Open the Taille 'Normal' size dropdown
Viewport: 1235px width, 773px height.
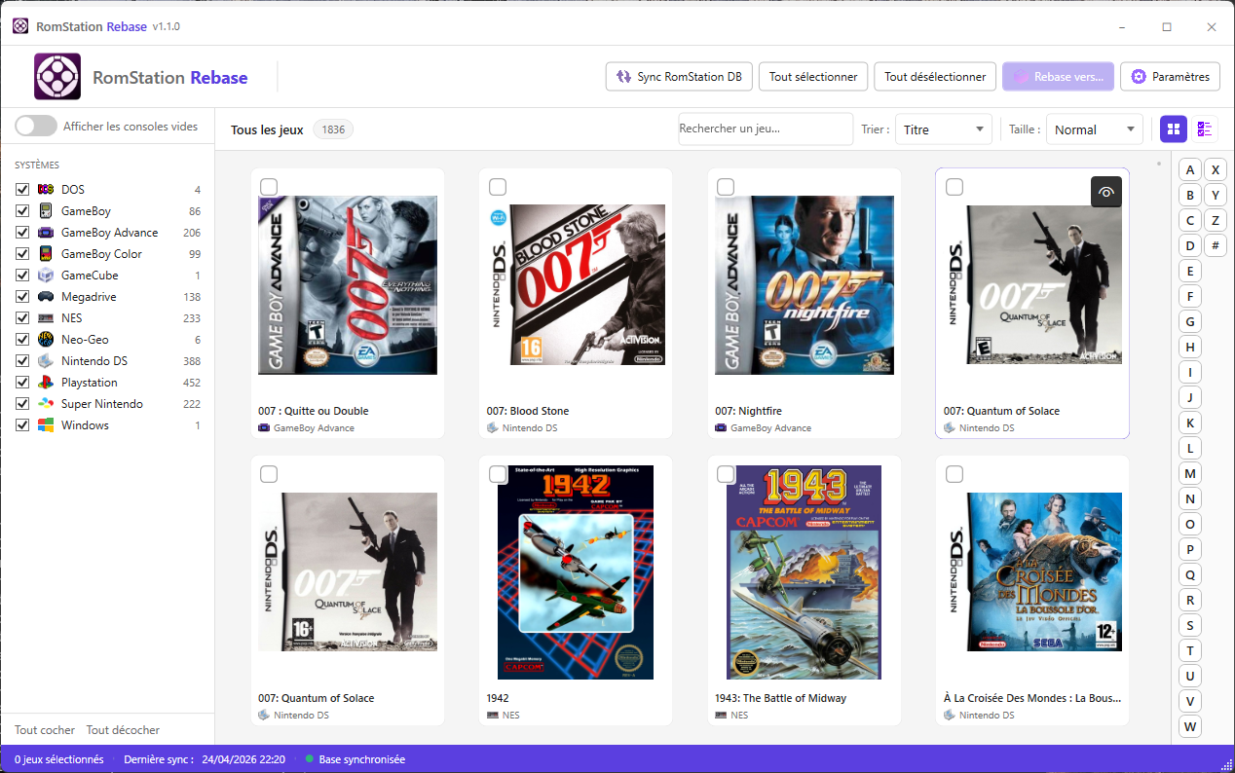1094,129
